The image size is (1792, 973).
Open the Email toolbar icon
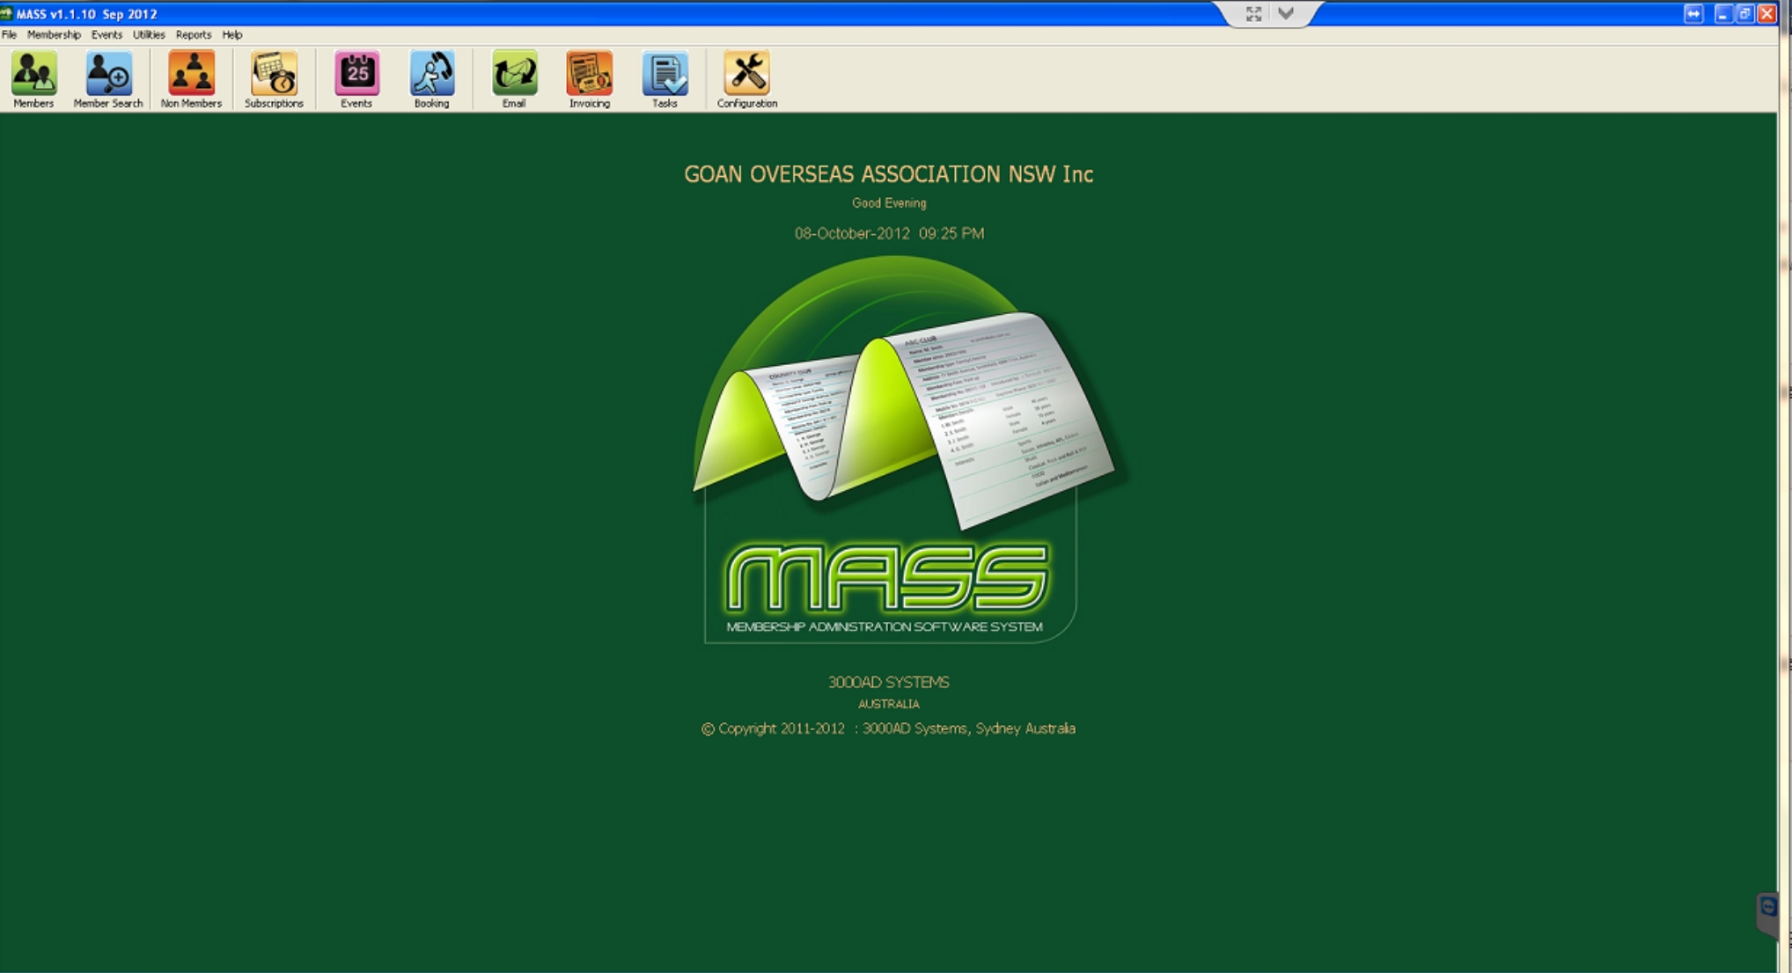pyautogui.click(x=514, y=74)
